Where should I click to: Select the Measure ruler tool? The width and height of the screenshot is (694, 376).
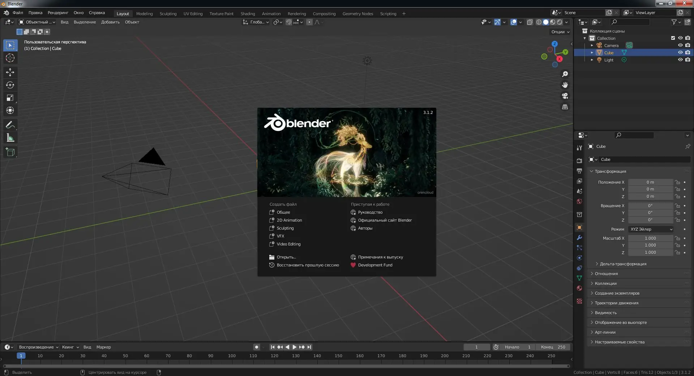10,138
